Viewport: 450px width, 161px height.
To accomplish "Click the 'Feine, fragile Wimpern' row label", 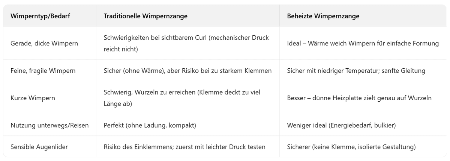I will tap(43, 71).
